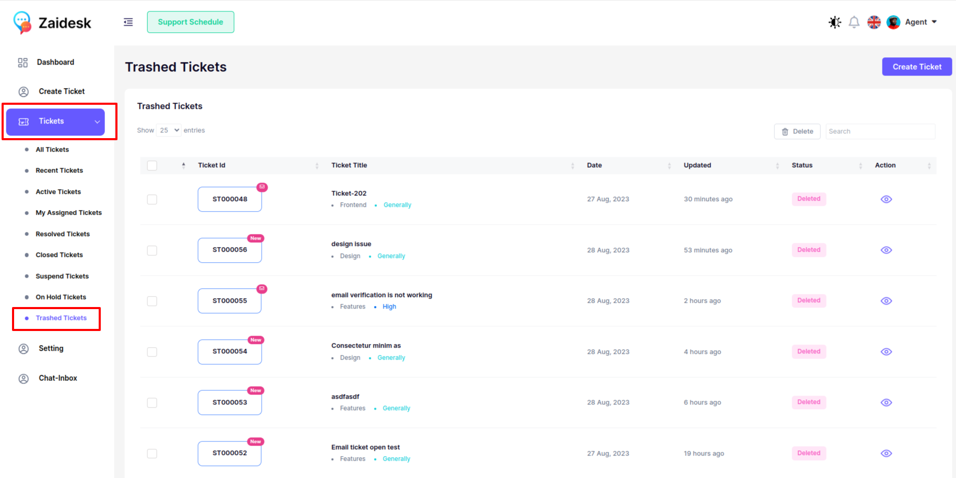Click the Generally priority link for Ticket-202
The image size is (956, 478).
tap(397, 205)
